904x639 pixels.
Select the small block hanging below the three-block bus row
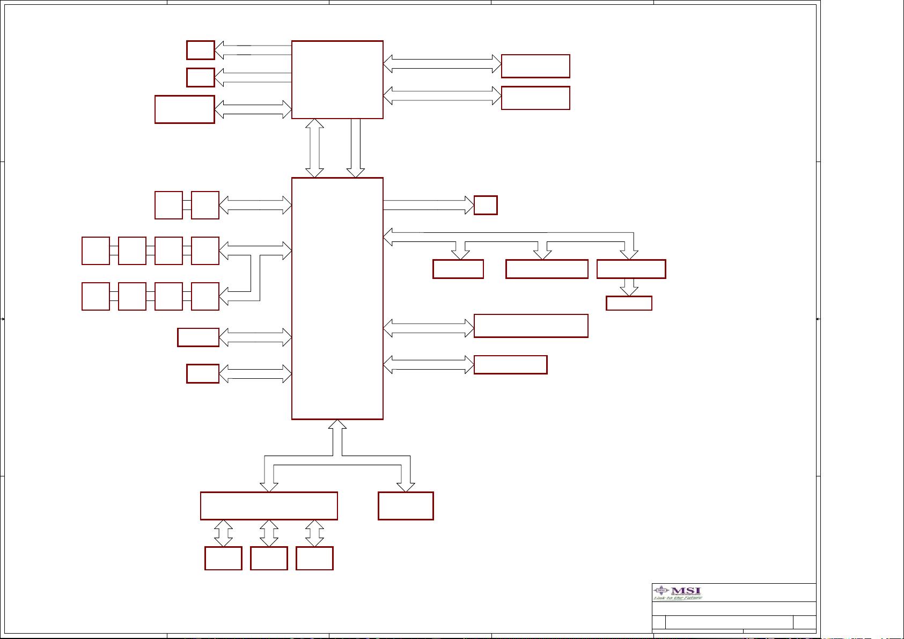tap(629, 303)
